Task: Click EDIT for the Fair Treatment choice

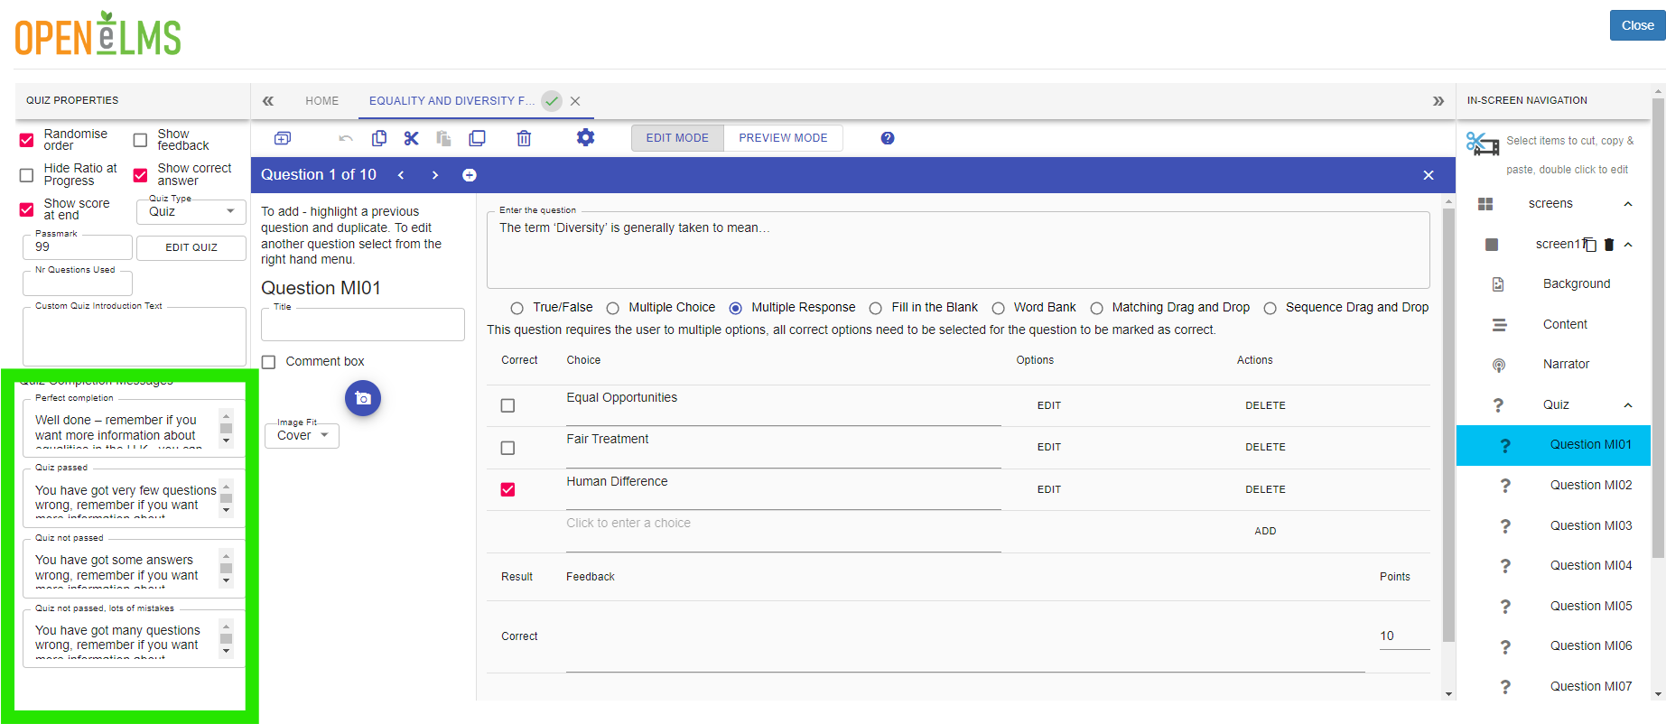Action: 1049,447
